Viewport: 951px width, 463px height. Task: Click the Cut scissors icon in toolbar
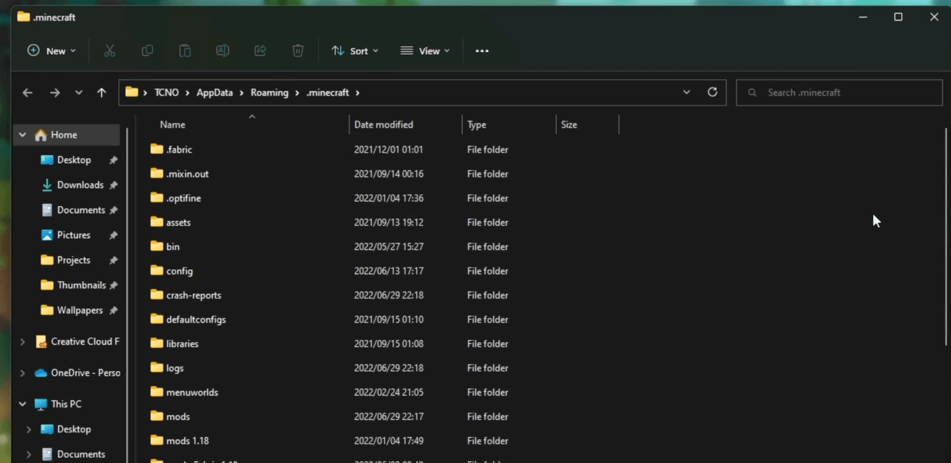pos(109,51)
